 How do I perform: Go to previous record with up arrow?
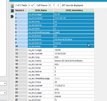coord(54,5)
